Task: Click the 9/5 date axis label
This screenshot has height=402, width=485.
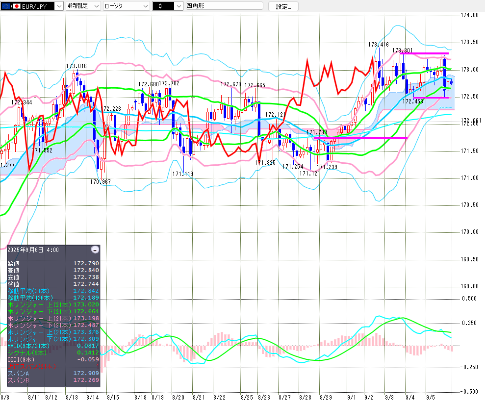Action: pyautogui.click(x=431, y=398)
